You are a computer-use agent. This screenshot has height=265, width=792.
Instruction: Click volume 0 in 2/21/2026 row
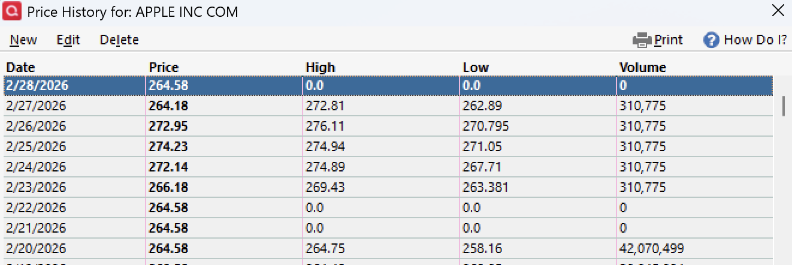623,228
